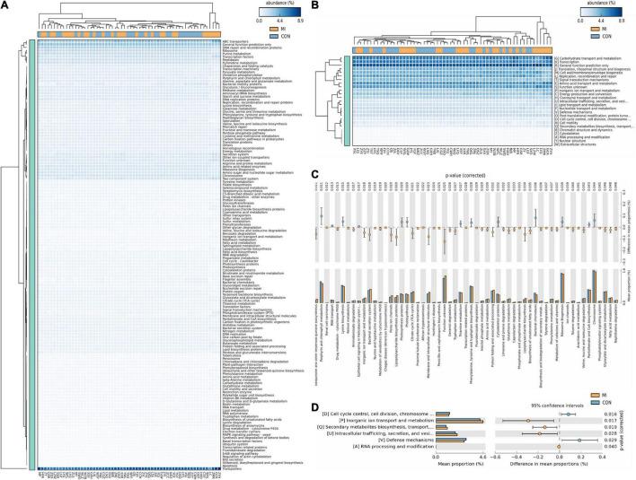Click the p-value 0.016 in panel D
Viewport: 636px width, 480px height.
coord(610,414)
